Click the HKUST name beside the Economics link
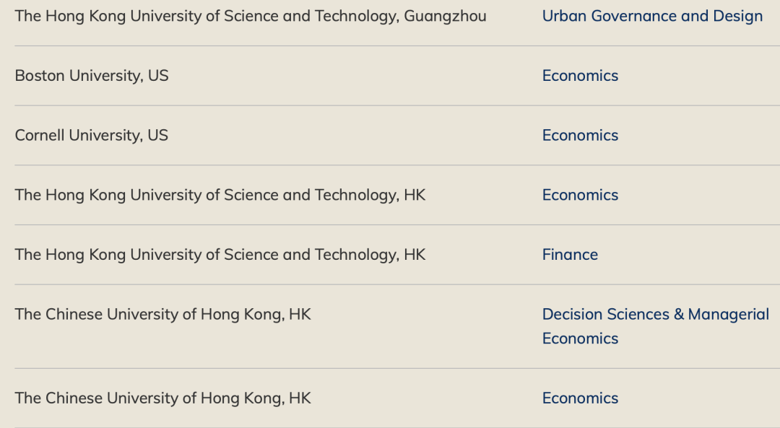This screenshot has width=780, height=428. coord(220,195)
